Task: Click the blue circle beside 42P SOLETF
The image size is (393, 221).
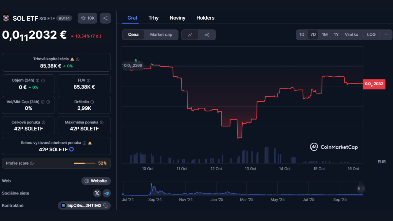Action: tap(71, 149)
